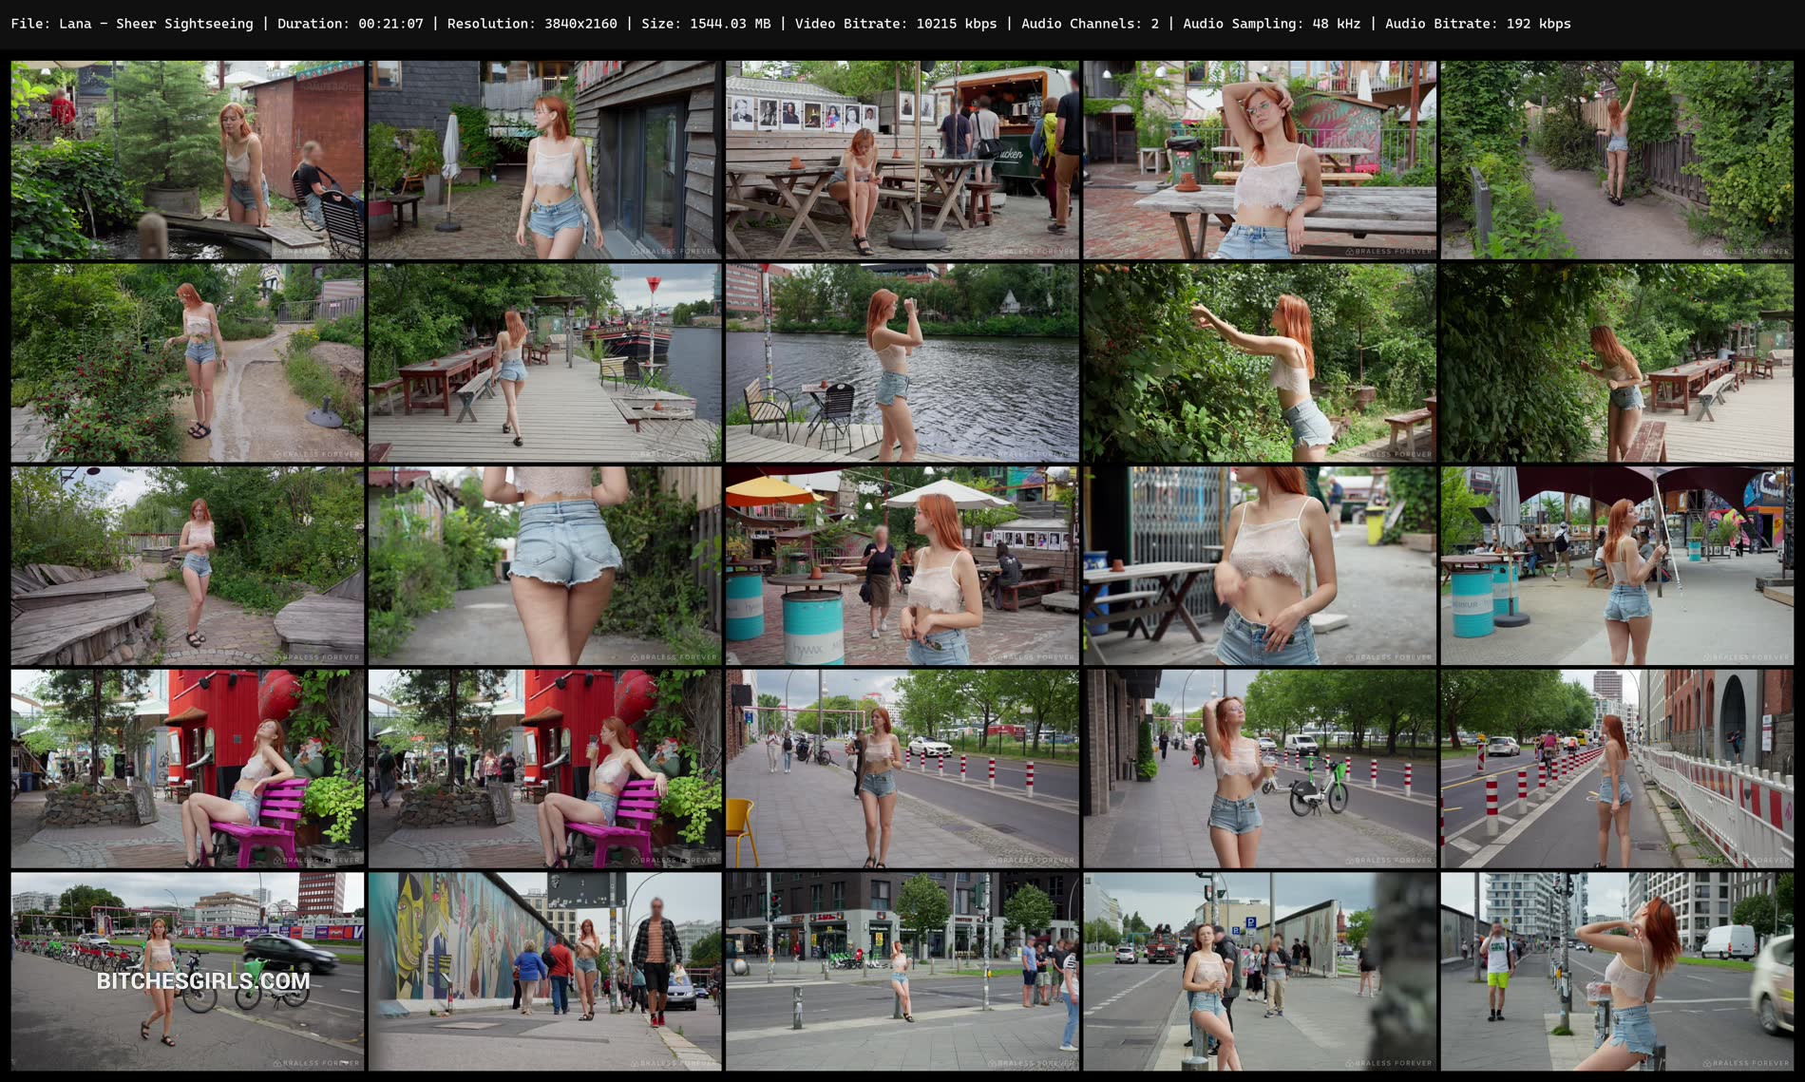Open thumbnail of narrow hedge-lined garden path

pos(1617,160)
